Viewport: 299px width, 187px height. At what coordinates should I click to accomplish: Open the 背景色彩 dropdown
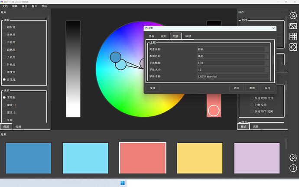click(232, 49)
